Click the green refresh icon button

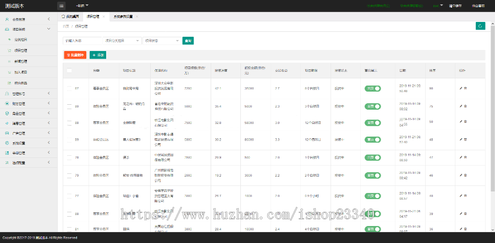pyautogui.click(x=480, y=26)
